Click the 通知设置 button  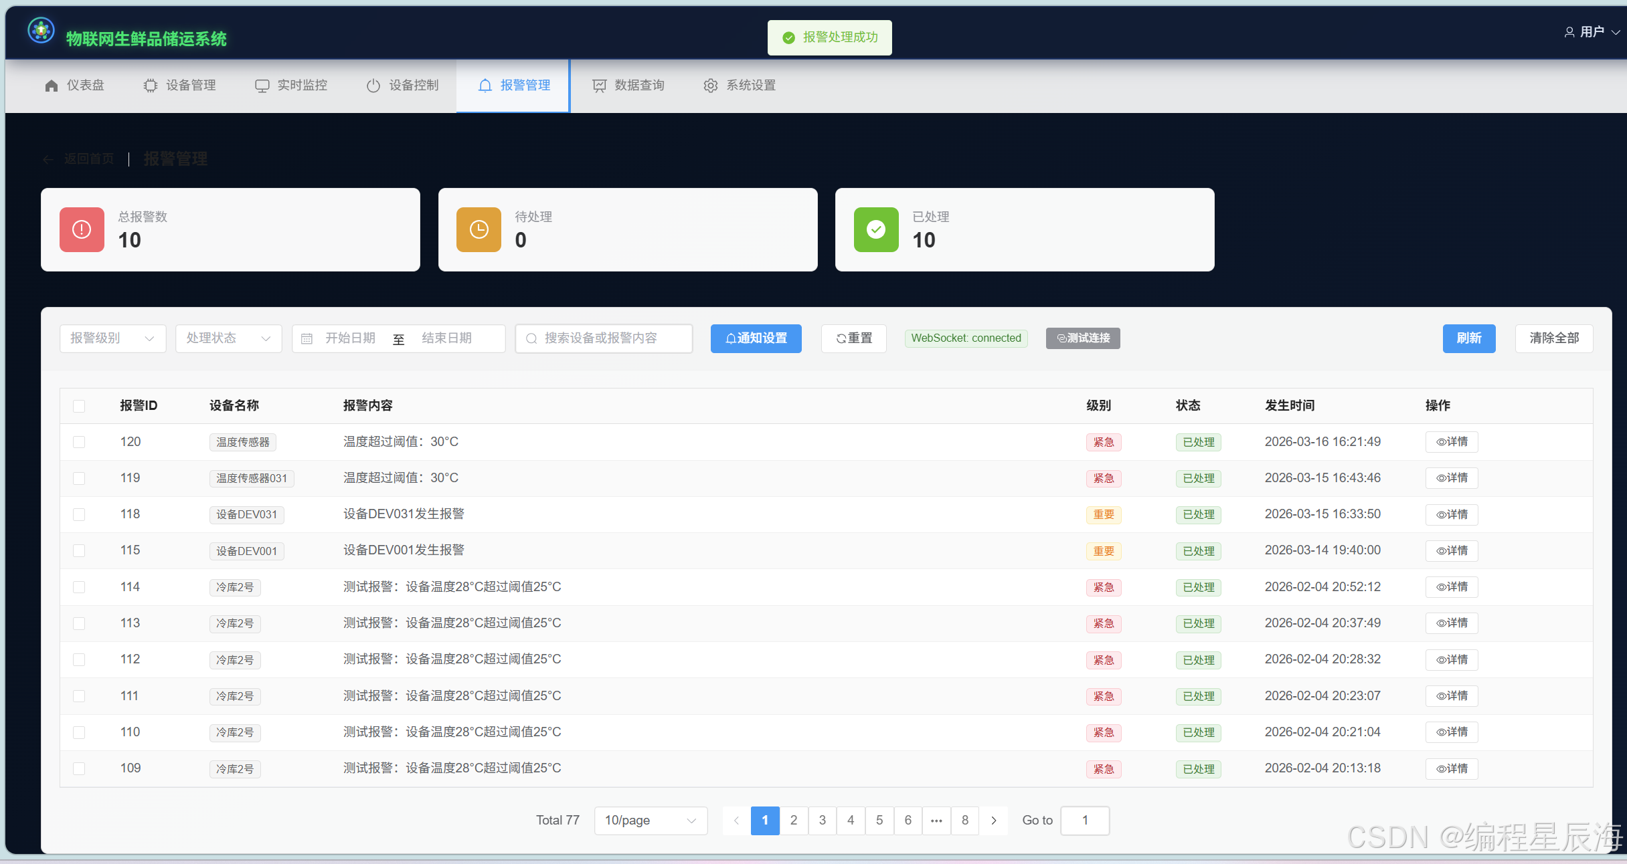pos(756,338)
